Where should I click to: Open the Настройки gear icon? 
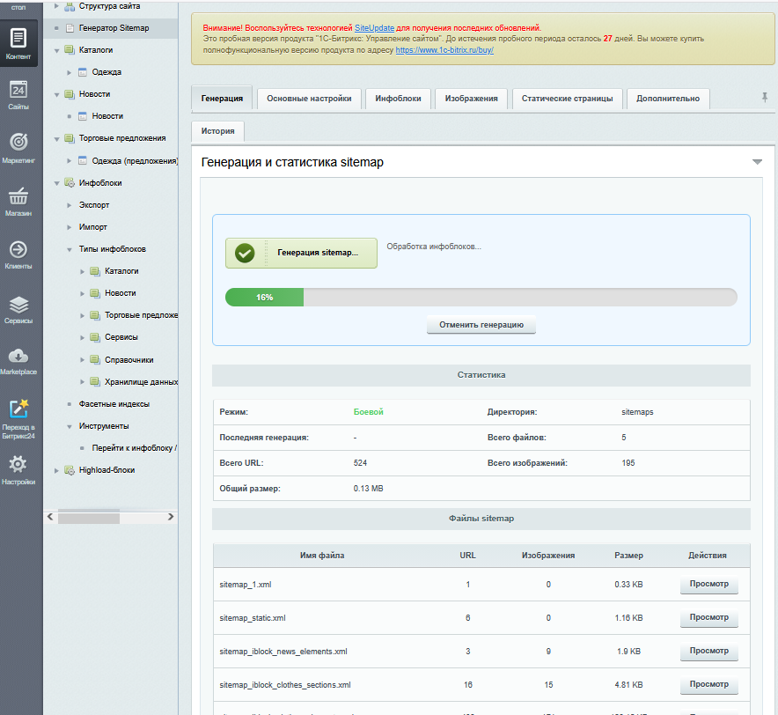click(18, 468)
